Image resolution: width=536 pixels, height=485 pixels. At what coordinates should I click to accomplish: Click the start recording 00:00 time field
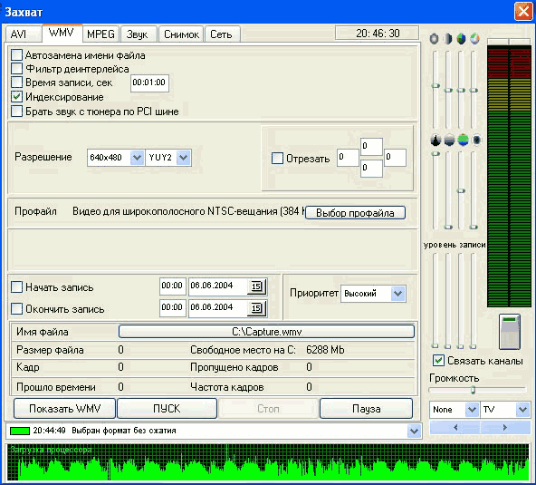172,286
